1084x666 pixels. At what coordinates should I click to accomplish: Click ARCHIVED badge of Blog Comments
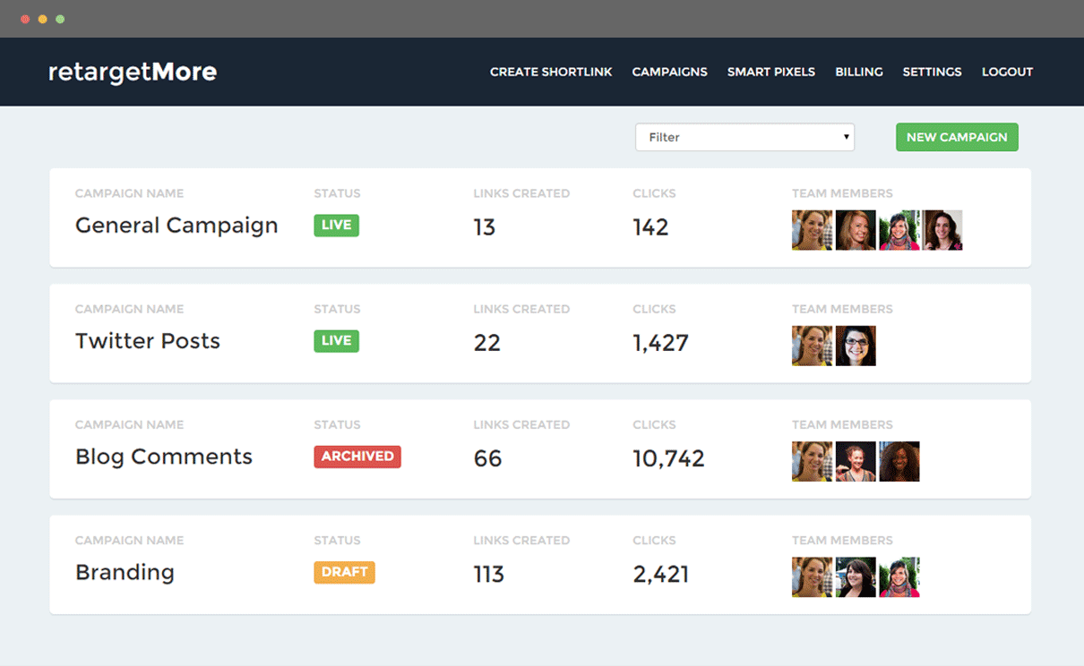357,456
